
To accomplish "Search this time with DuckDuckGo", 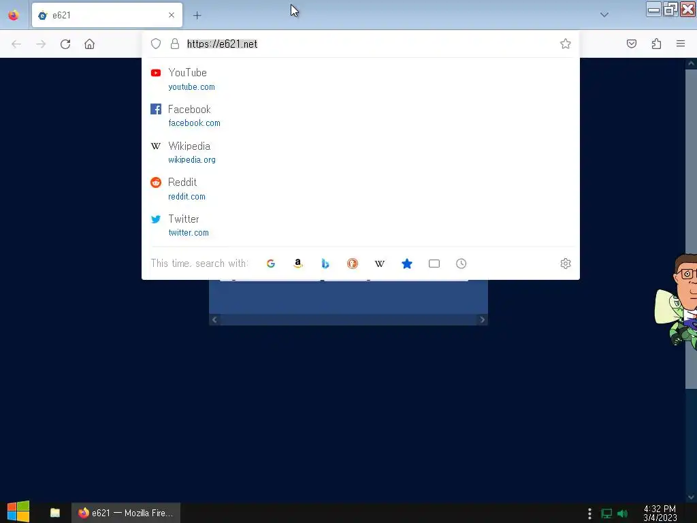I will click(352, 264).
